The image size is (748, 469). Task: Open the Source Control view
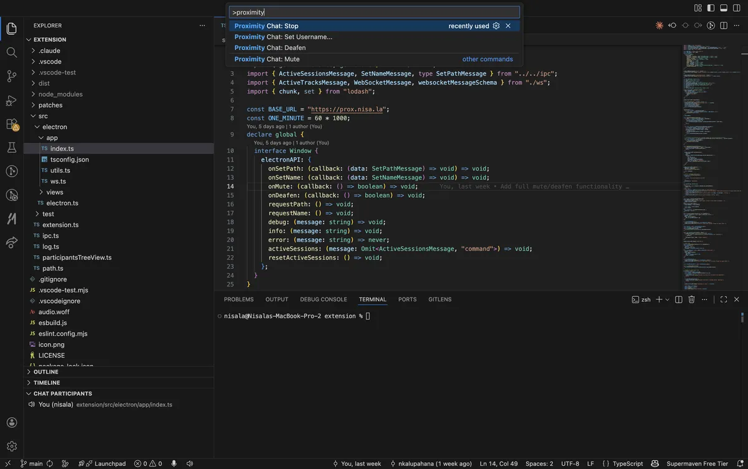[11, 76]
